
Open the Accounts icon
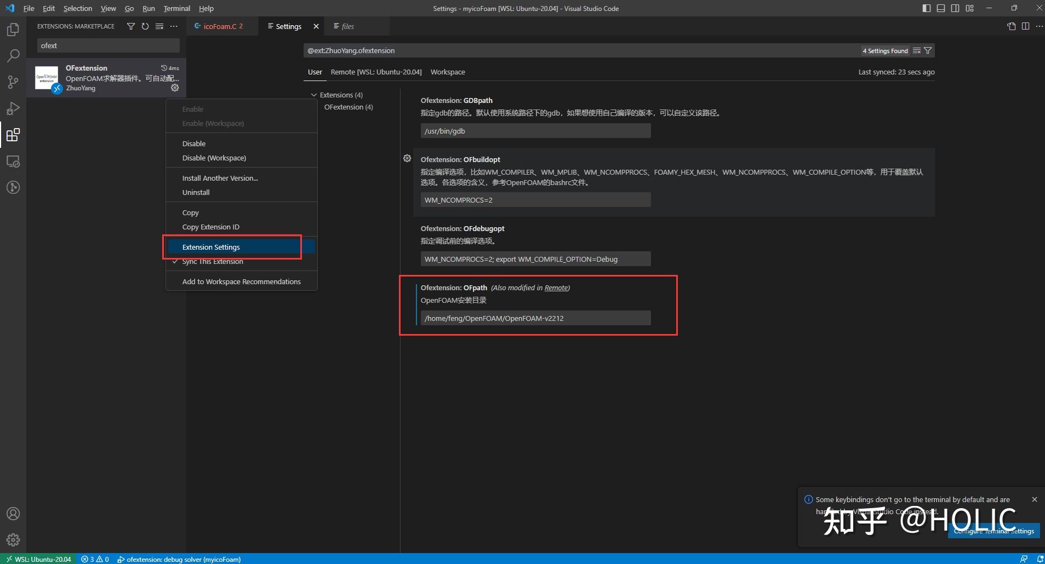click(13, 514)
